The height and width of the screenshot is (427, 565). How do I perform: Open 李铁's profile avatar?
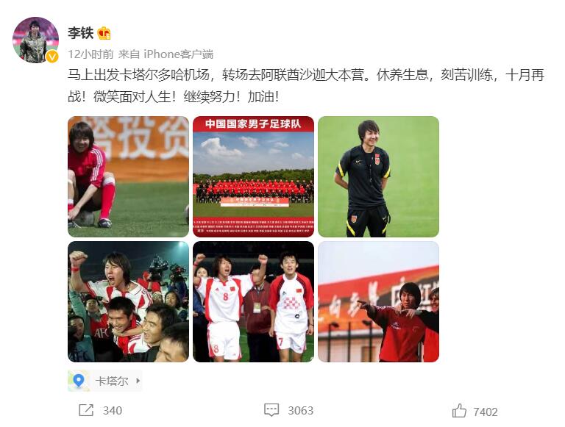pyautogui.click(x=35, y=40)
